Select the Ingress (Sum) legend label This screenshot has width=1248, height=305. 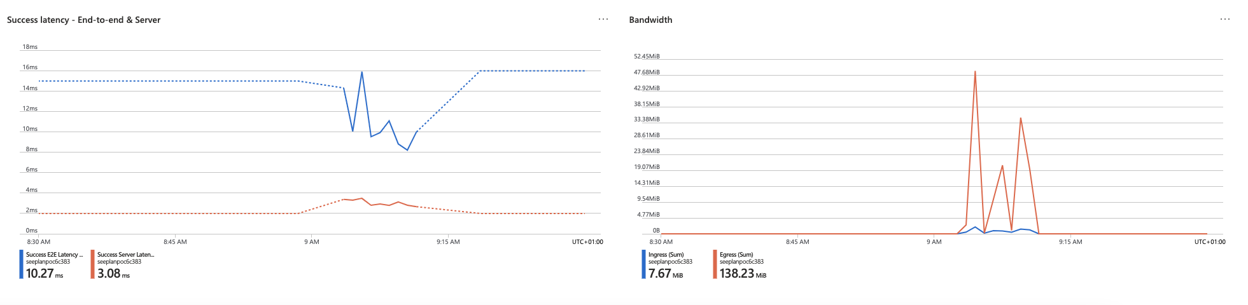pos(666,255)
